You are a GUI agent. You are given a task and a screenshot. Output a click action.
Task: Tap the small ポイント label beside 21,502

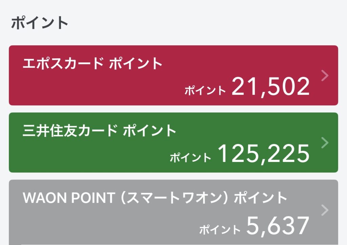(205, 90)
